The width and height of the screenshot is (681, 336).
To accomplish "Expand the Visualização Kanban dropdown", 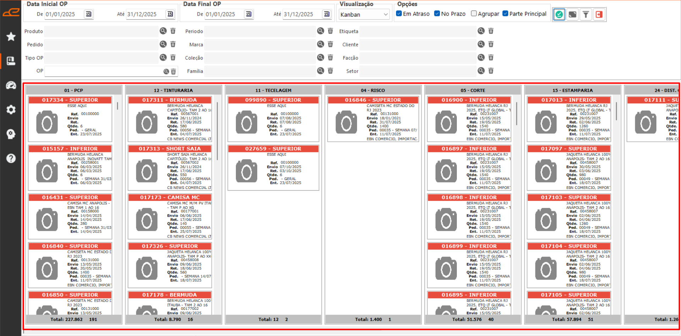I will (364, 15).
